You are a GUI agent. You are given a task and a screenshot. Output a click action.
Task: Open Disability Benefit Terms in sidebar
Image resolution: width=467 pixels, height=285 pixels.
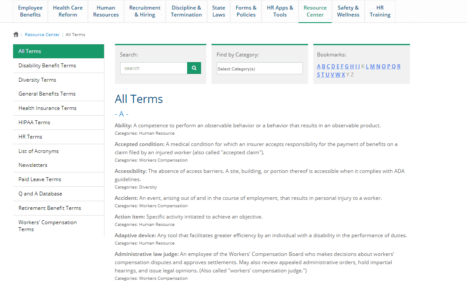click(x=59, y=65)
